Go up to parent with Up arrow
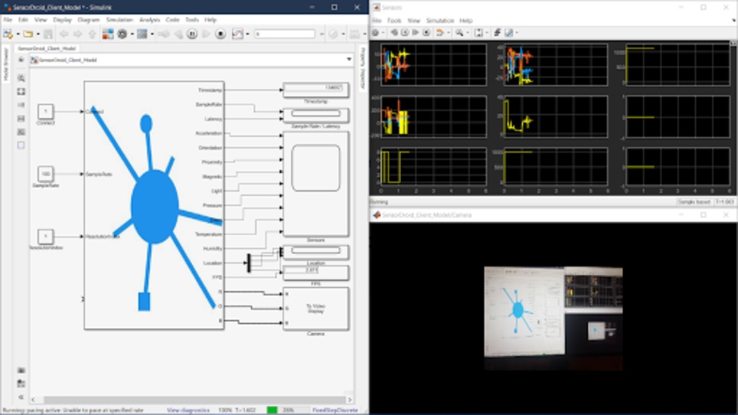The image size is (738, 415). pyautogui.click(x=92, y=34)
